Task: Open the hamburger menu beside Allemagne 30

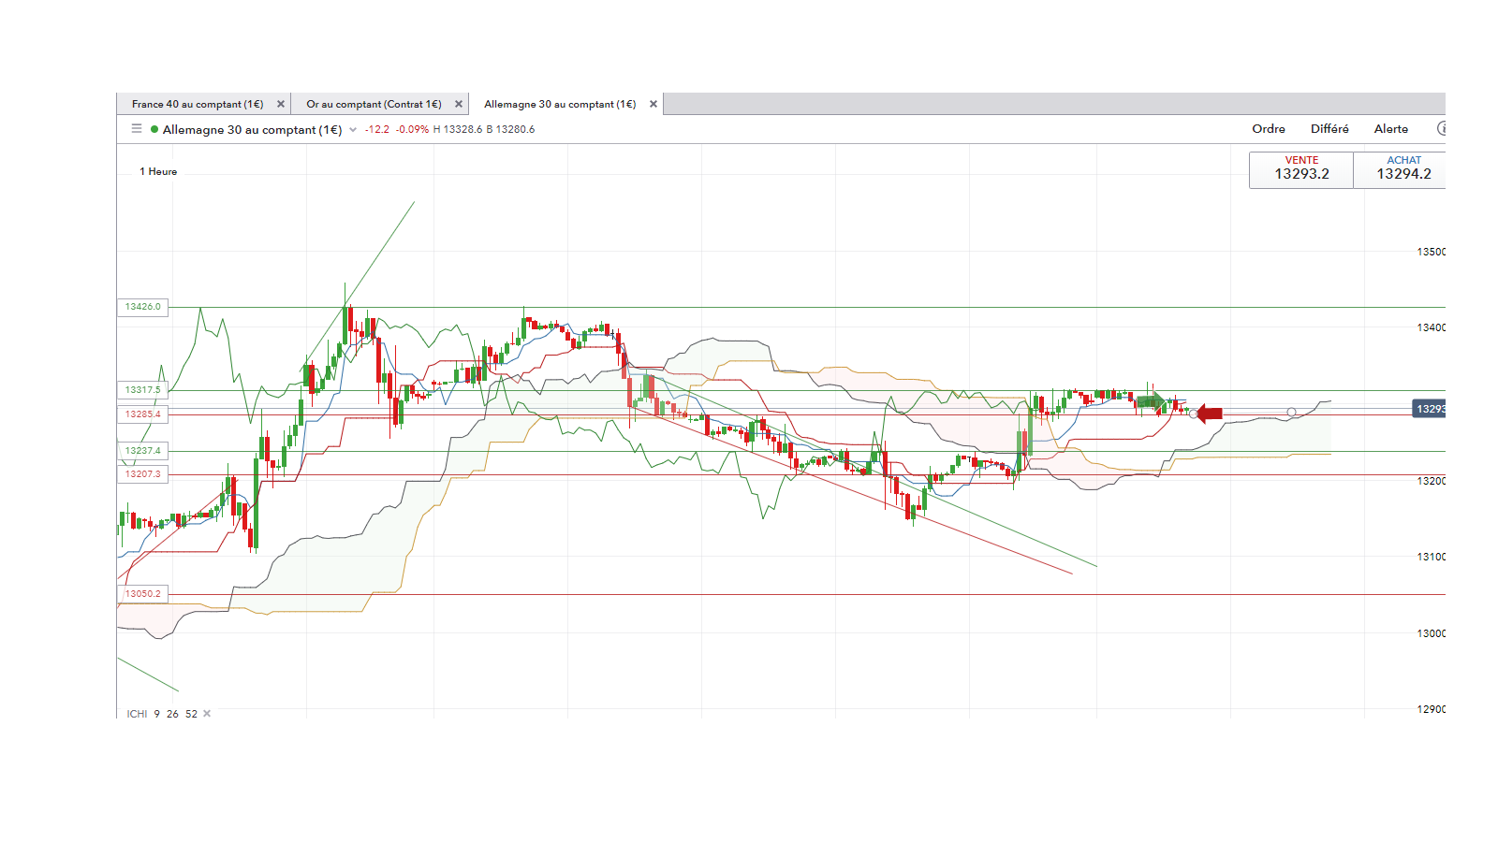Action: pyautogui.click(x=137, y=129)
